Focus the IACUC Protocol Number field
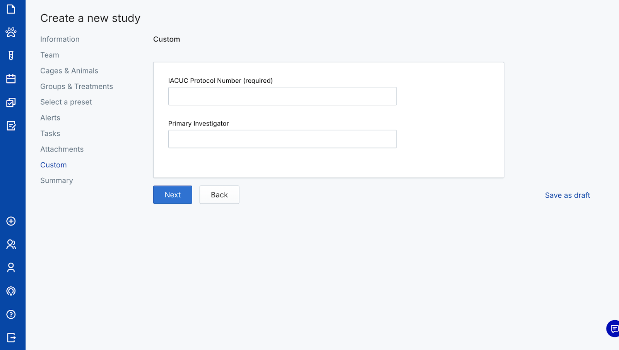 click(x=282, y=96)
